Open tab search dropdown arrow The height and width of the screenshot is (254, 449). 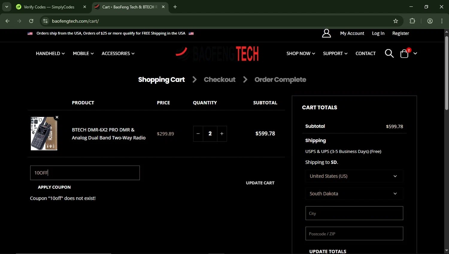(x=7, y=7)
